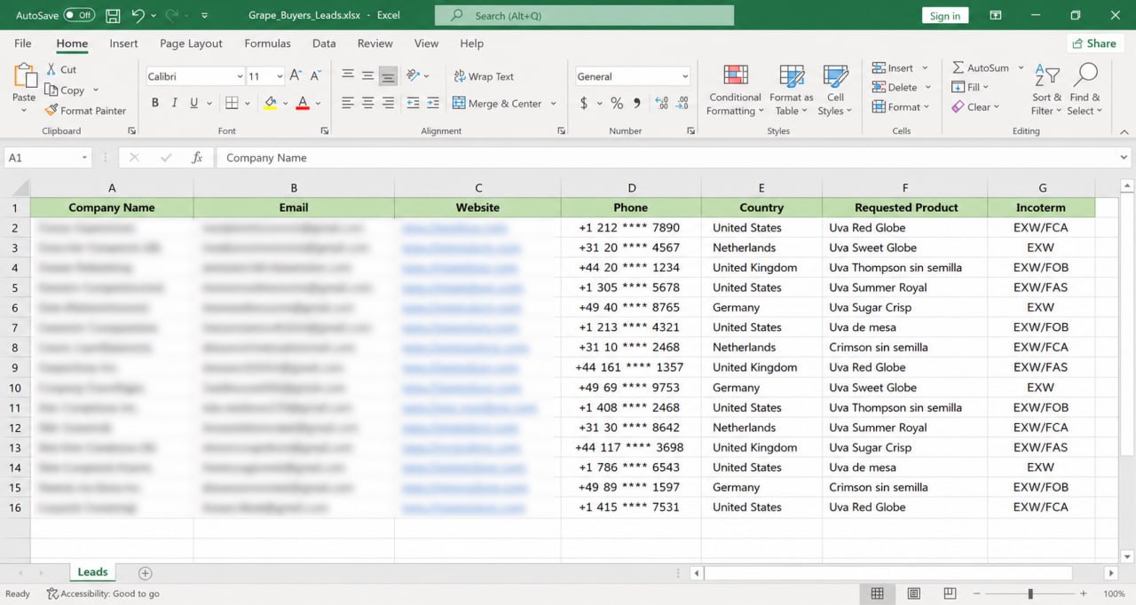This screenshot has width=1136, height=605.
Task: Toggle Align Left
Action: pyautogui.click(x=348, y=103)
